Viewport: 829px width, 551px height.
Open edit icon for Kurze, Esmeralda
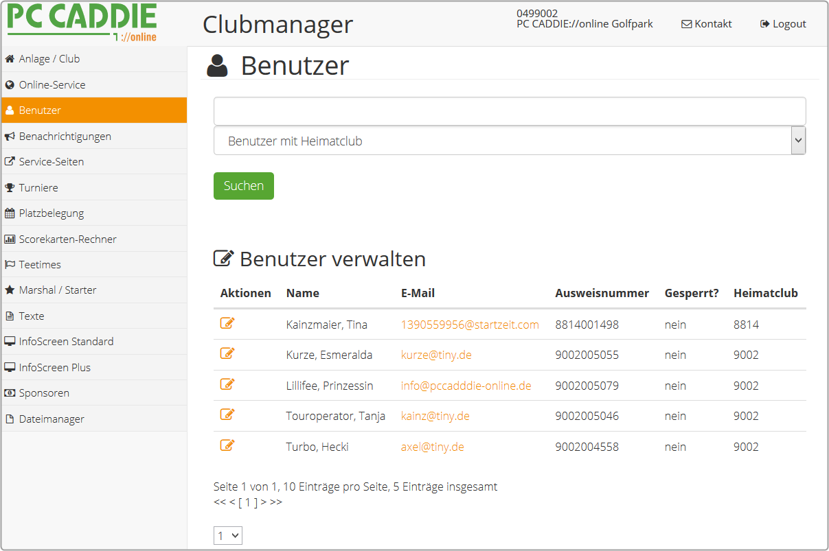pos(227,354)
